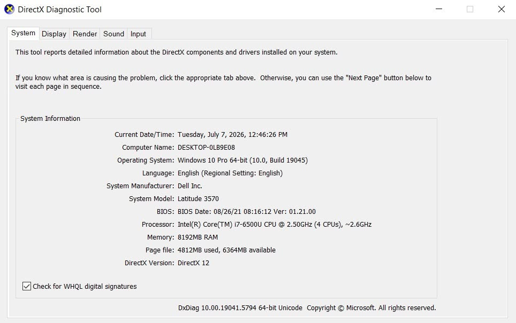Maximize the DirectX Diagnostic Tool window

[x=470, y=9]
